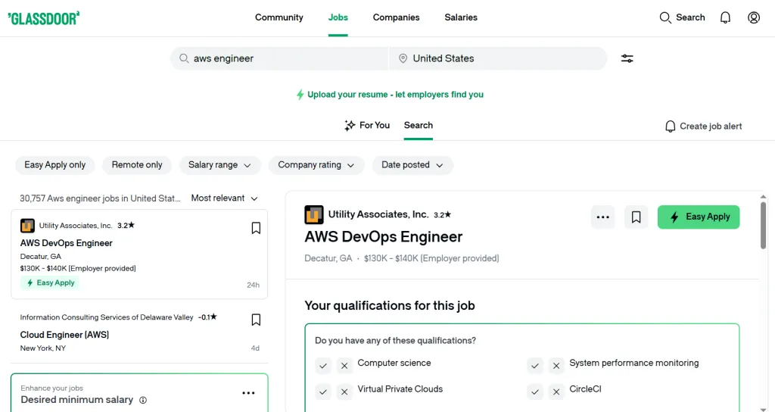Click the job detail vertical scrollbar
The image size is (775, 412).
point(763,225)
